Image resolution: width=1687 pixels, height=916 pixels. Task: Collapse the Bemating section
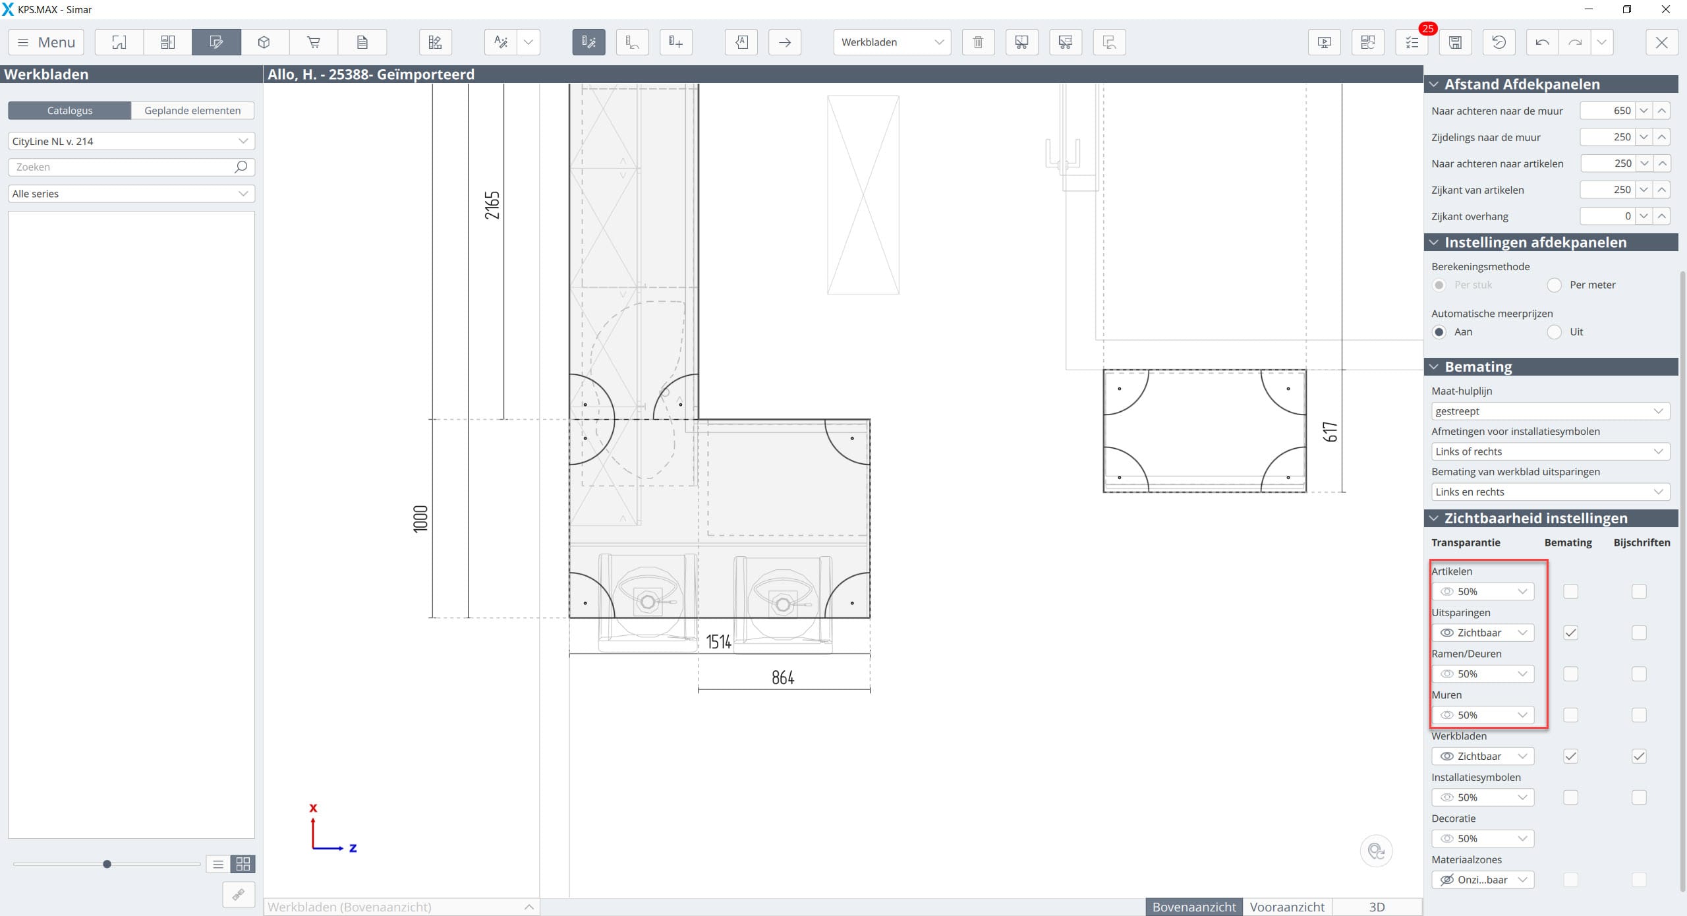(x=1434, y=367)
